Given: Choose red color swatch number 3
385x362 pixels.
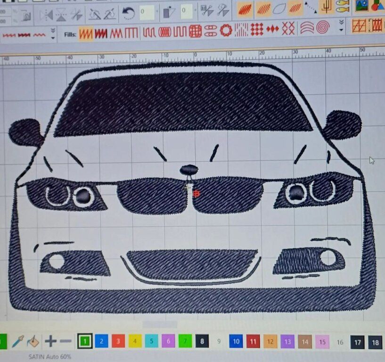Looking at the screenshot, I should 118,341.
